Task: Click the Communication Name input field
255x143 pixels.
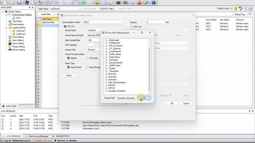Action: click(102, 22)
